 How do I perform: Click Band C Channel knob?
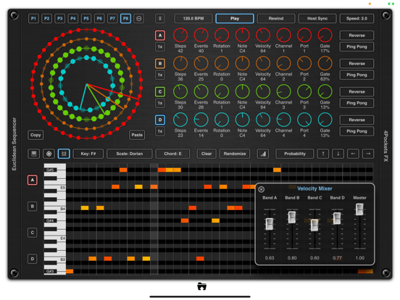click(x=283, y=91)
